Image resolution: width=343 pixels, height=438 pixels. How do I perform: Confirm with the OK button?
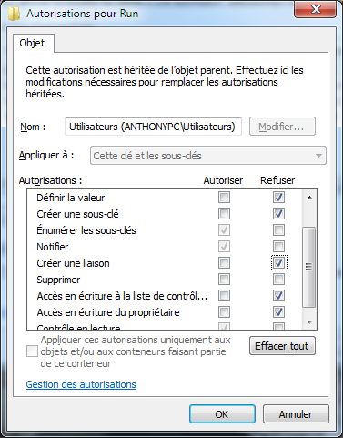222,414
